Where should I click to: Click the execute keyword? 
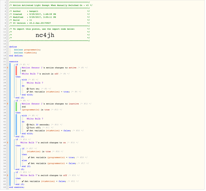(14, 62)
